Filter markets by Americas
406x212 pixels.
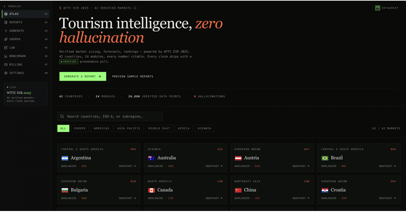point(101,128)
